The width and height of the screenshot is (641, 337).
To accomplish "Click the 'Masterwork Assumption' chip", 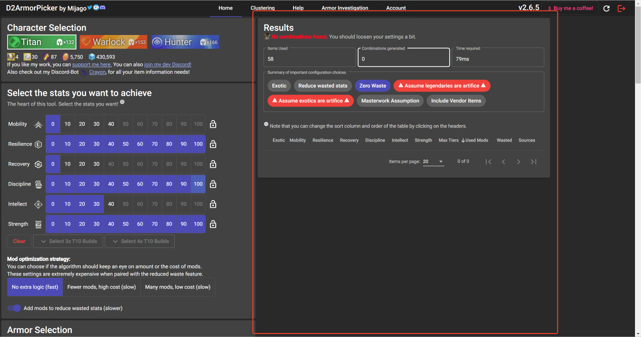I will [390, 100].
